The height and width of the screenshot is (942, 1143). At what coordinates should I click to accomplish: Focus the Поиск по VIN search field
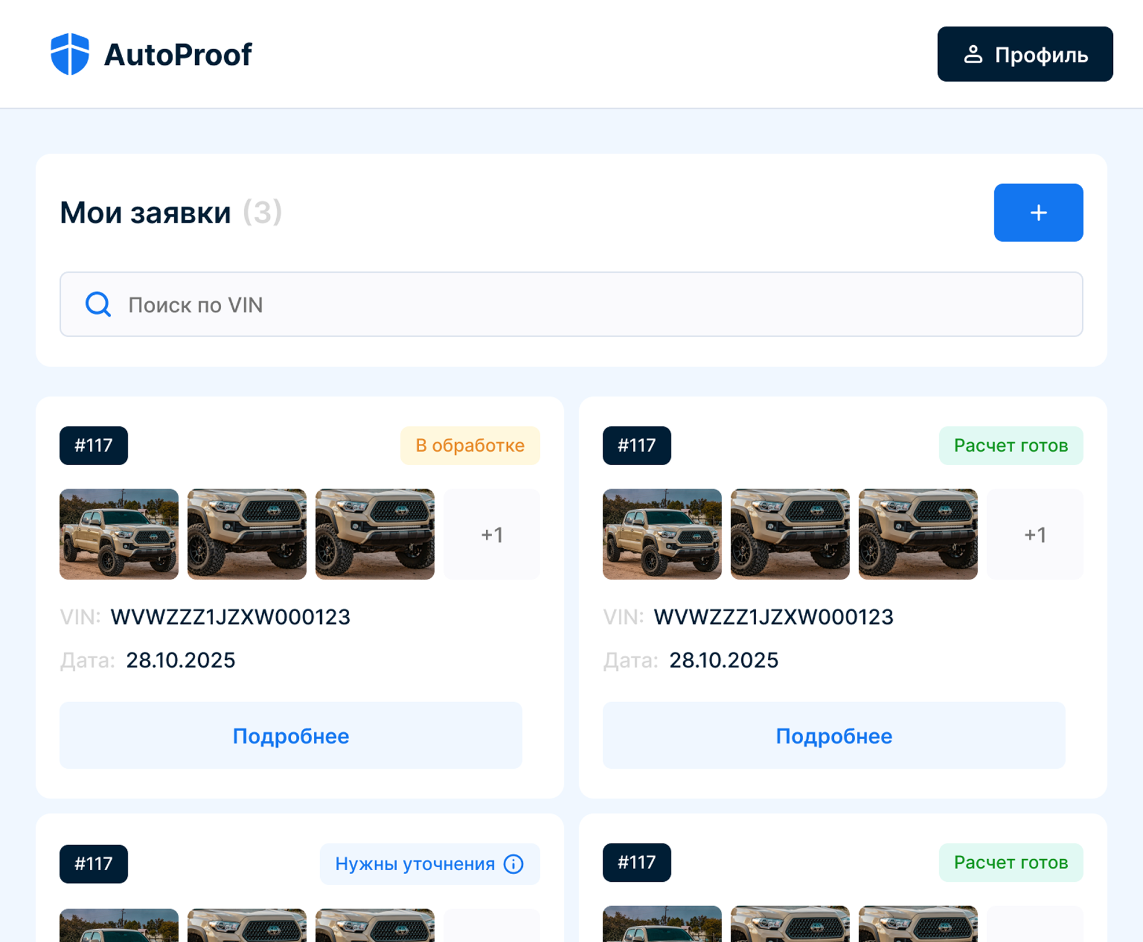[579, 304]
